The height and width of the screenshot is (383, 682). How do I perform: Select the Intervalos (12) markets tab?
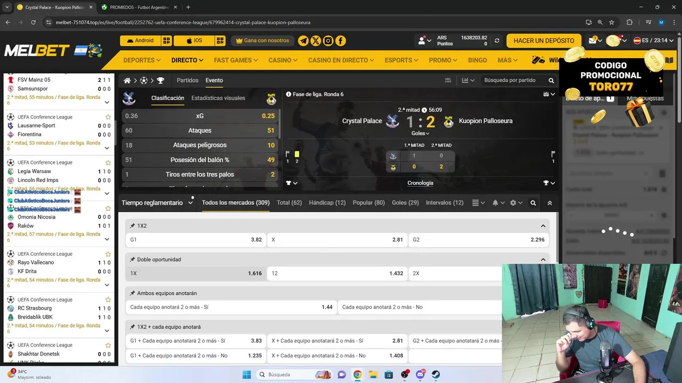tap(444, 203)
